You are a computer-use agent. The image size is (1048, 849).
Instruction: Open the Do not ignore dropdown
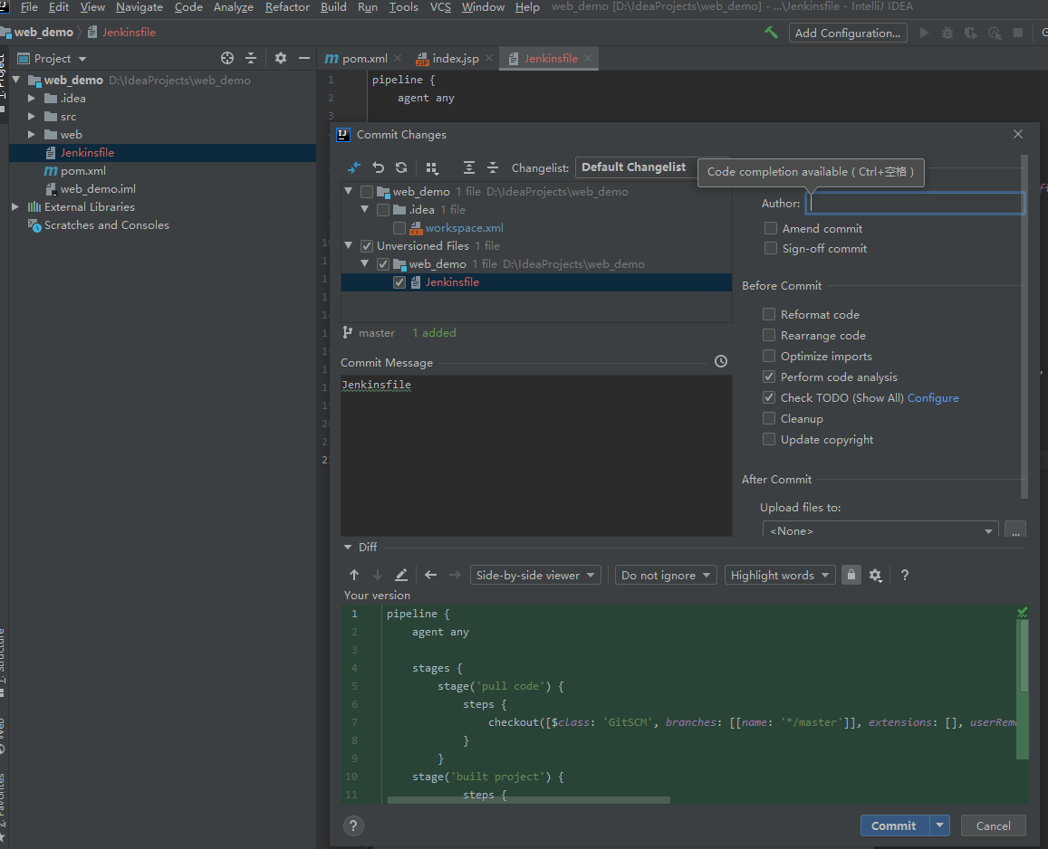tap(666, 575)
